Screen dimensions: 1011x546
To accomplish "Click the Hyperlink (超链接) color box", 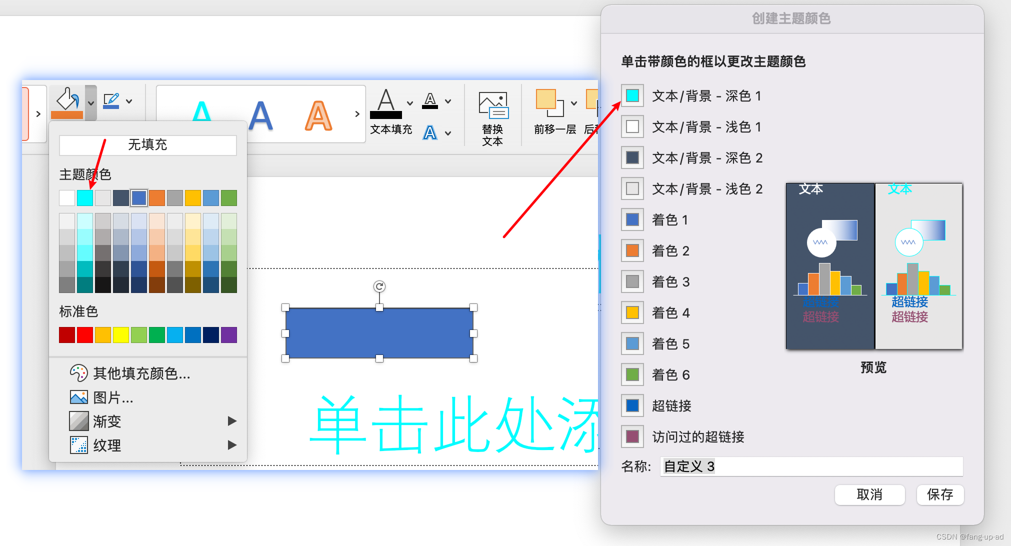I will (632, 405).
